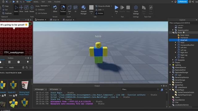This screenshot has width=198, height=111.
Task: Clear the Output with broom icon
Action: pos(162,89)
